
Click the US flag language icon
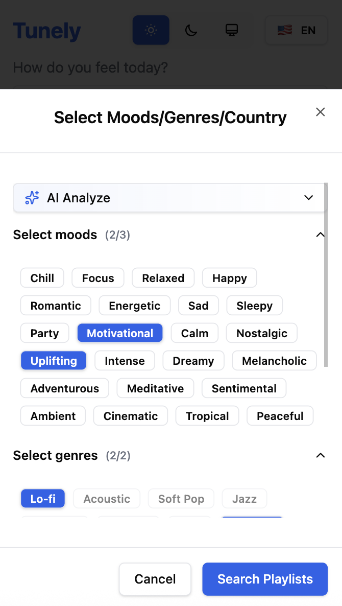pos(284,30)
